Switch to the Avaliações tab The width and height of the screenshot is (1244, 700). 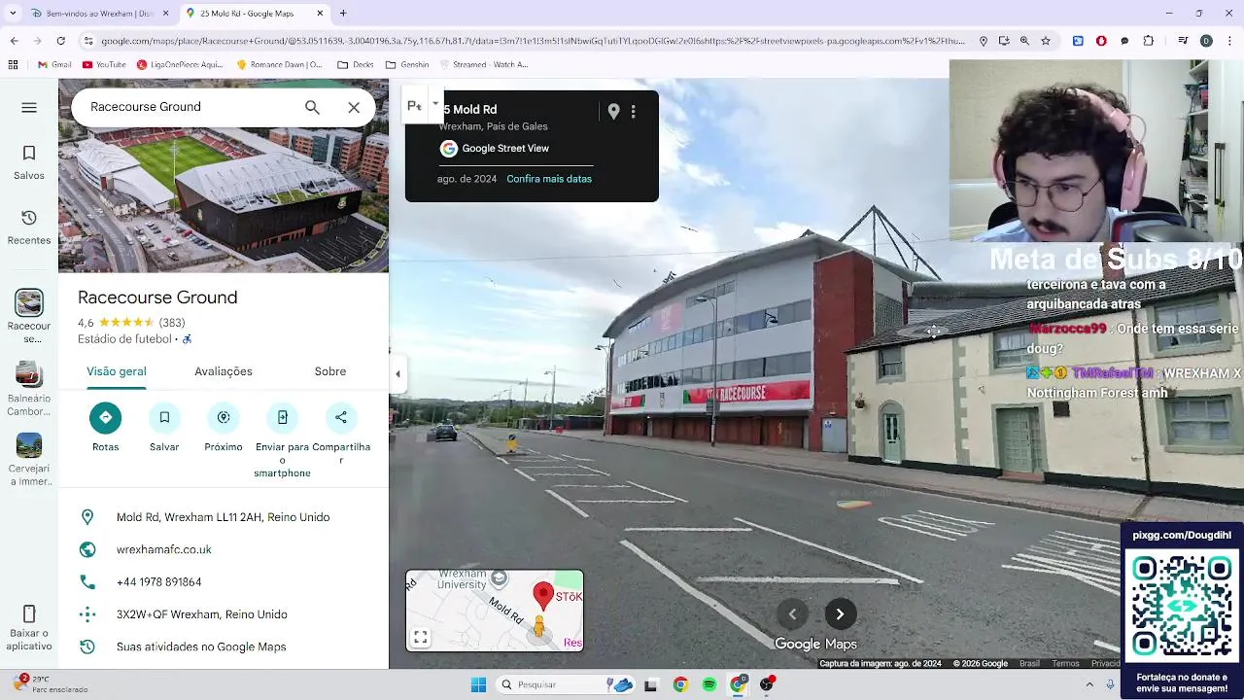pyautogui.click(x=224, y=371)
